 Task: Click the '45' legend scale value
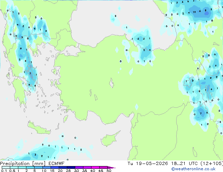click(x=101, y=171)
